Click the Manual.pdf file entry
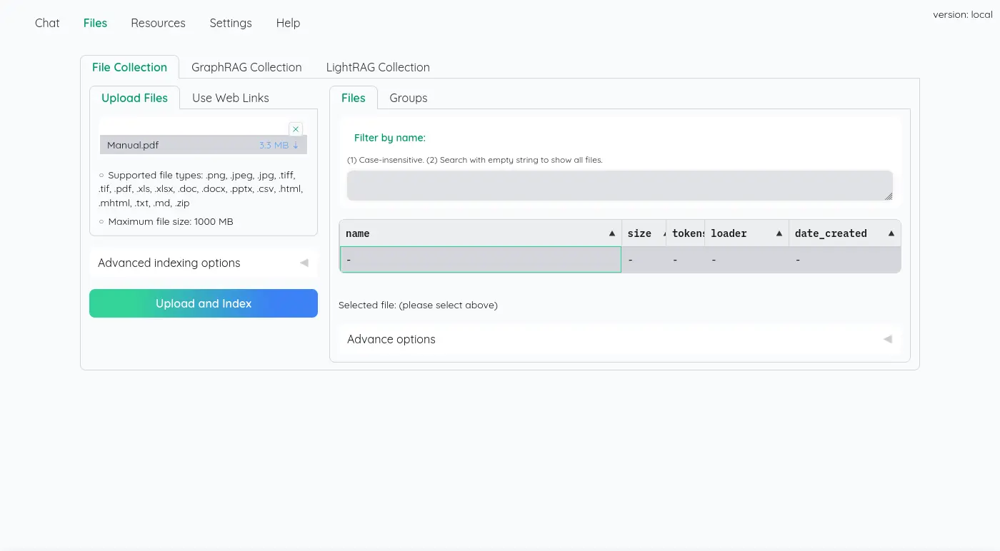 134,146
